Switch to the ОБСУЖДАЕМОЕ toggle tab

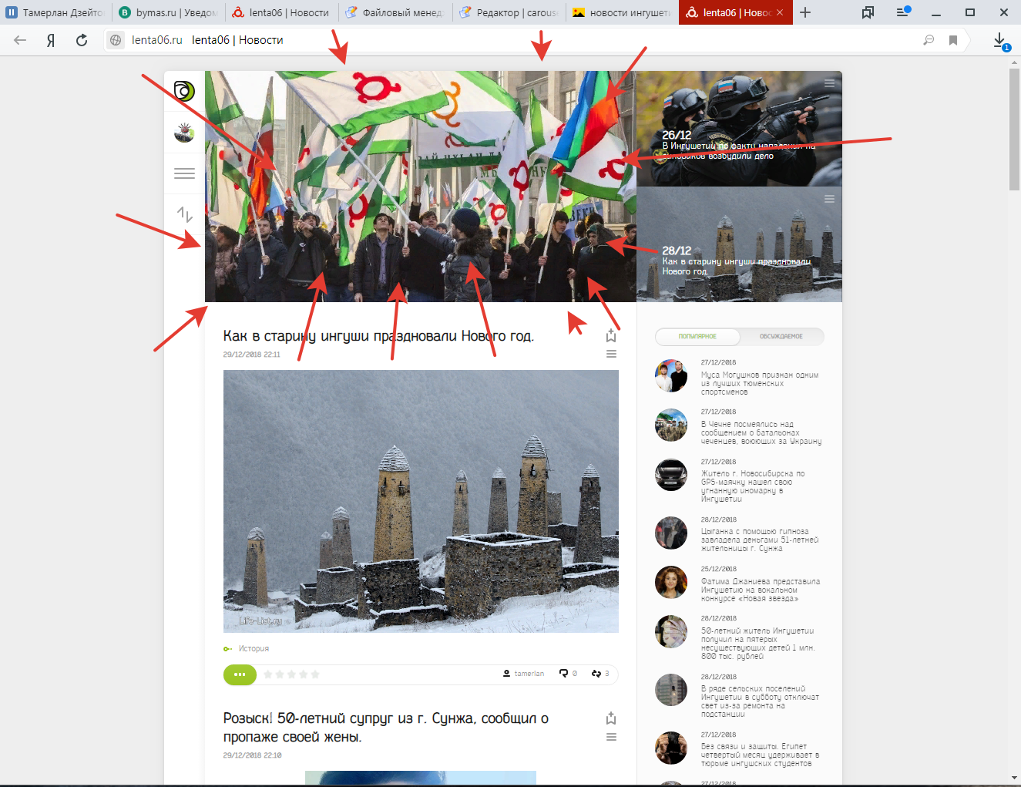pyautogui.click(x=781, y=337)
